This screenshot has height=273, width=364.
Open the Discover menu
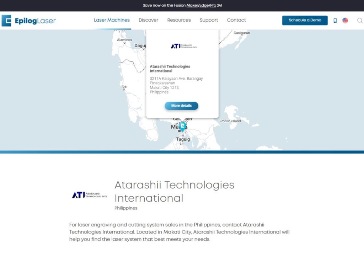(148, 20)
